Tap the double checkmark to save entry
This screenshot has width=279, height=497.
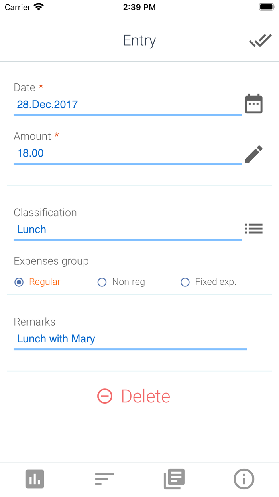[260, 40]
